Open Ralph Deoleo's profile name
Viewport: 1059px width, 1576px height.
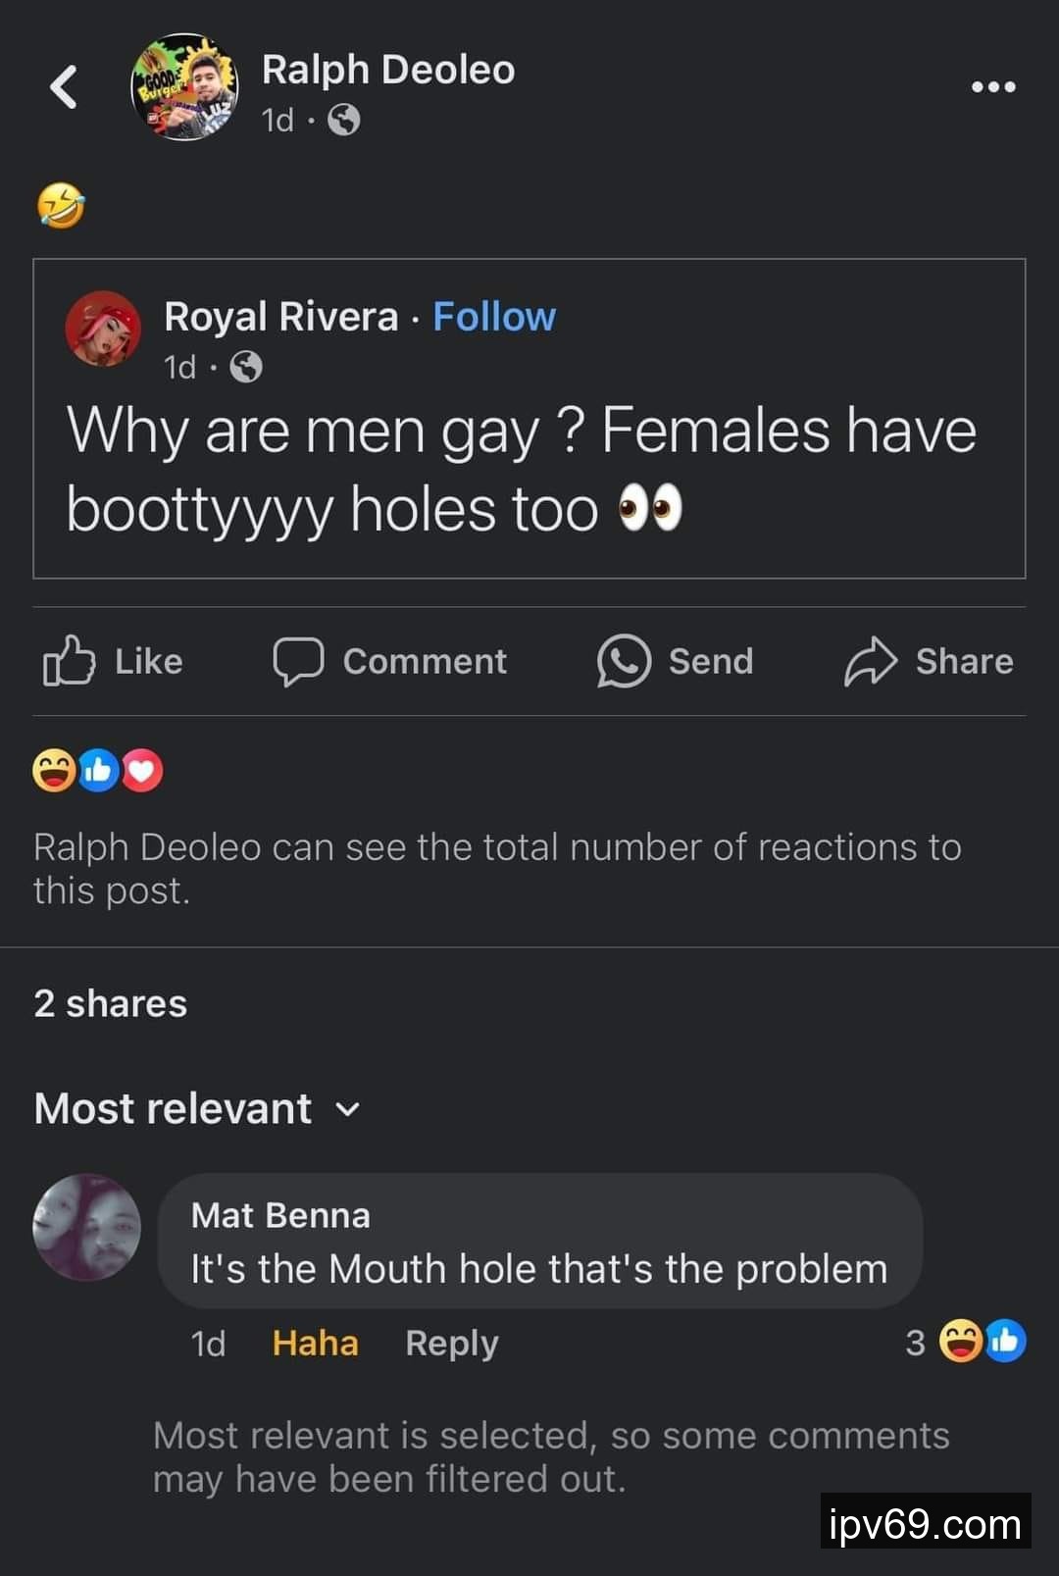tap(388, 70)
